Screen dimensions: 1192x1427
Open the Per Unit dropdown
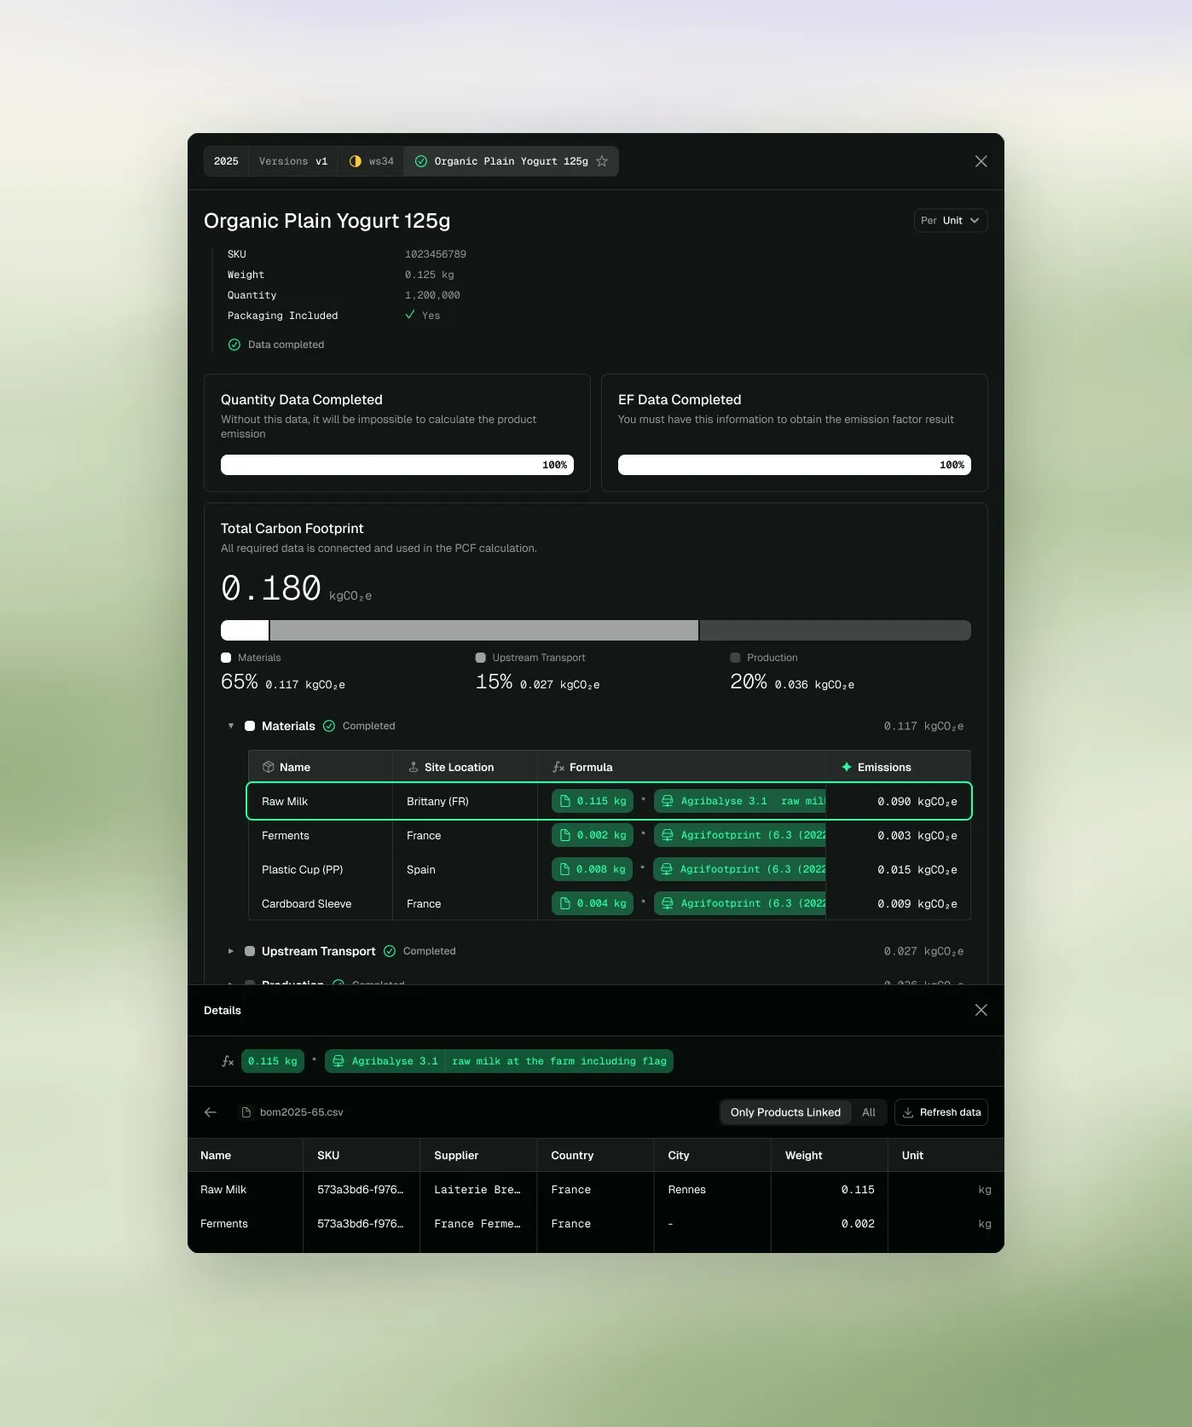[951, 220]
